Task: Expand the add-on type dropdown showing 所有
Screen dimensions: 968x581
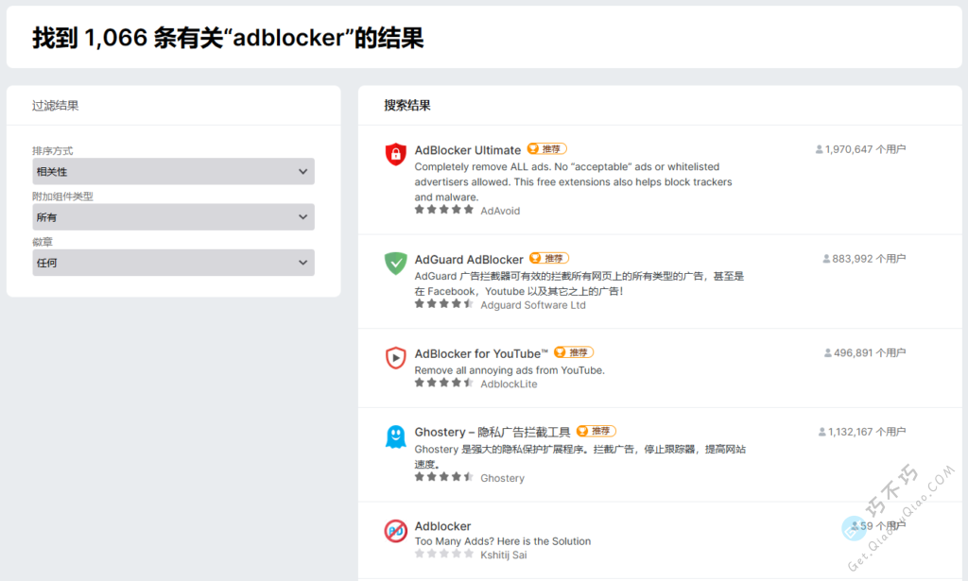Action: [173, 217]
